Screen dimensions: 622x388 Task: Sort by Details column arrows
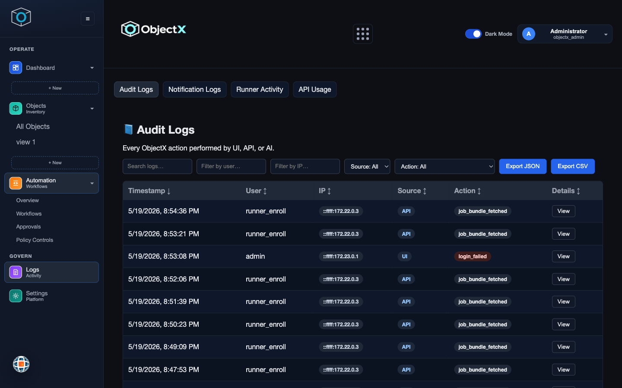coord(578,191)
